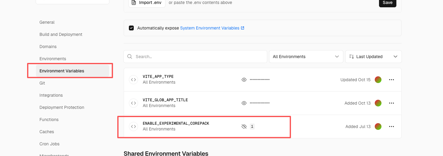Open the Domains settings page

point(48,47)
